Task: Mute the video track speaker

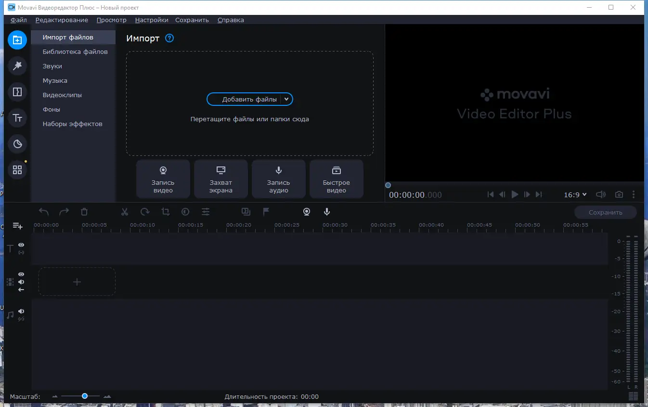Action: click(x=21, y=282)
